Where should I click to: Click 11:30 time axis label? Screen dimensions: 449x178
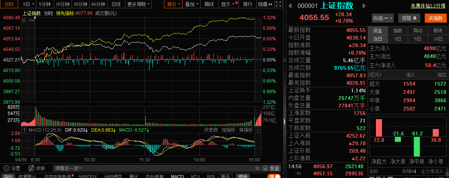[145, 160]
